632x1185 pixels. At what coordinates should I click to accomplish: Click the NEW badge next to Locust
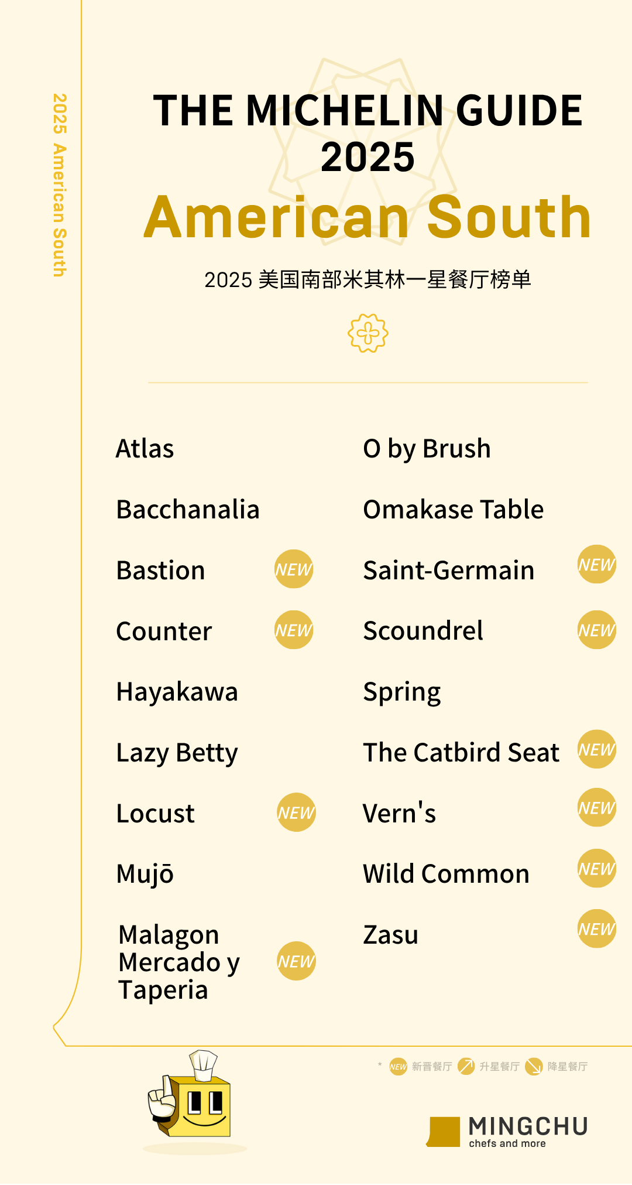pos(296,812)
